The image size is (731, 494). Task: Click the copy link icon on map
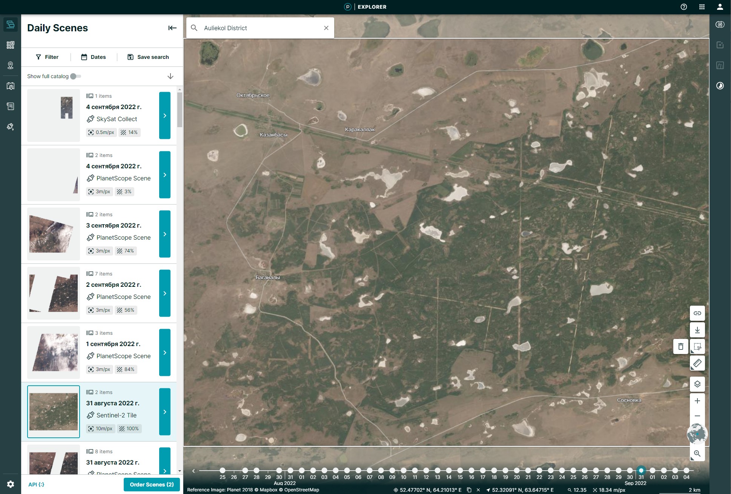(x=697, y=313)
